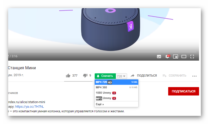Toggle subtitles in the video player
The width and height of the screenshot is (209, 124).
pyautogui.click(x=159, y=57)
